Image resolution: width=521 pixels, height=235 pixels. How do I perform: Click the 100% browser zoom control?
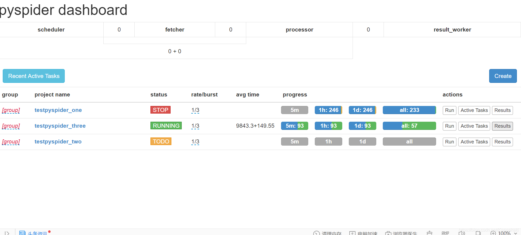point(504,233)
